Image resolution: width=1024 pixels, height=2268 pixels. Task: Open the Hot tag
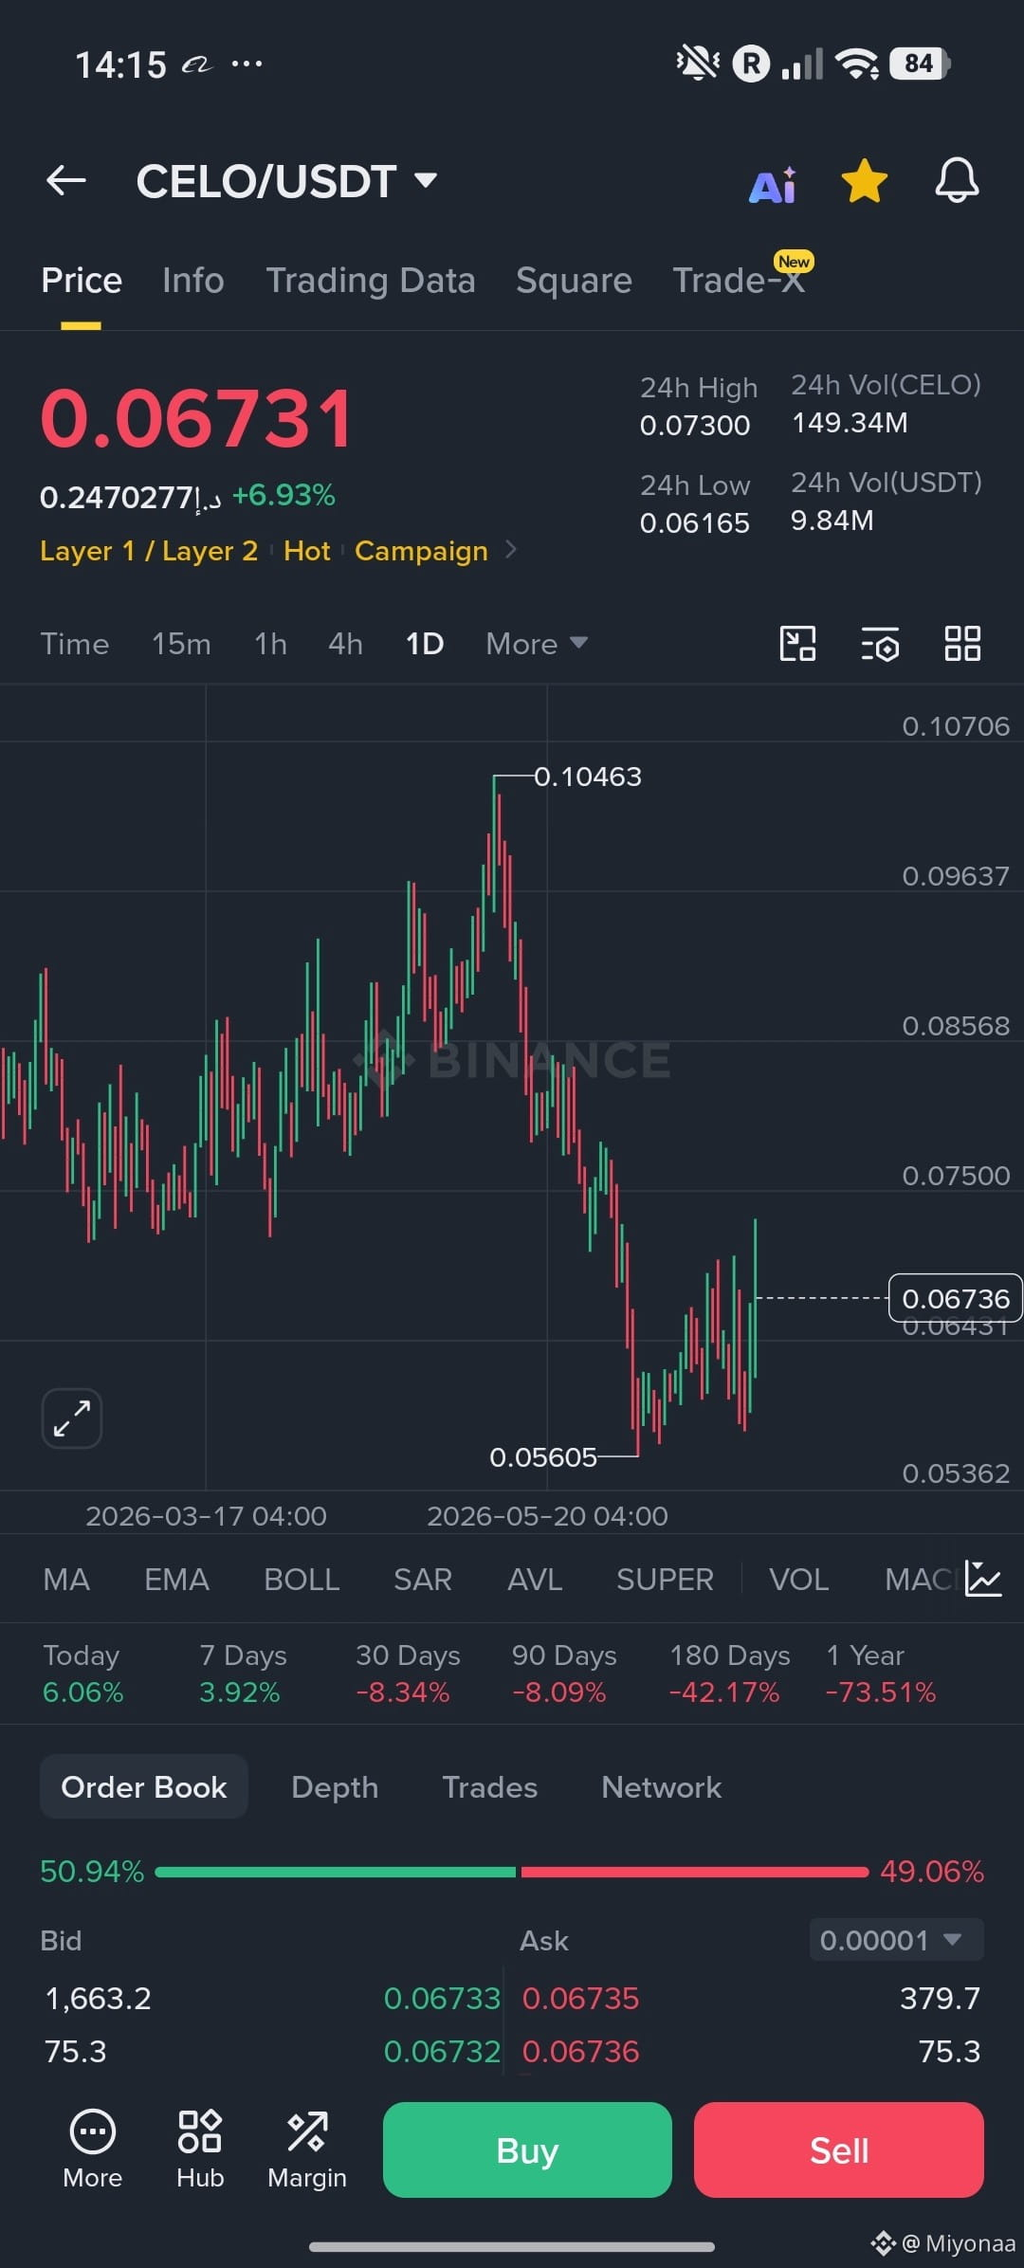(x=307, y=551)
